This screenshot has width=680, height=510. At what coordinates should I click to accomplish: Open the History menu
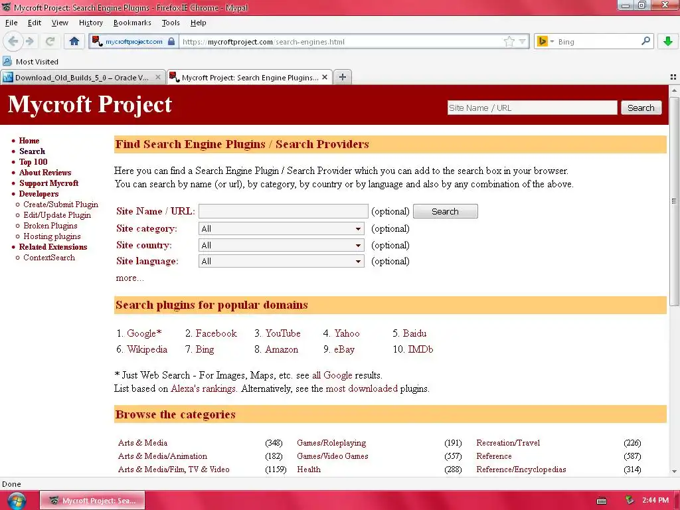90,23
